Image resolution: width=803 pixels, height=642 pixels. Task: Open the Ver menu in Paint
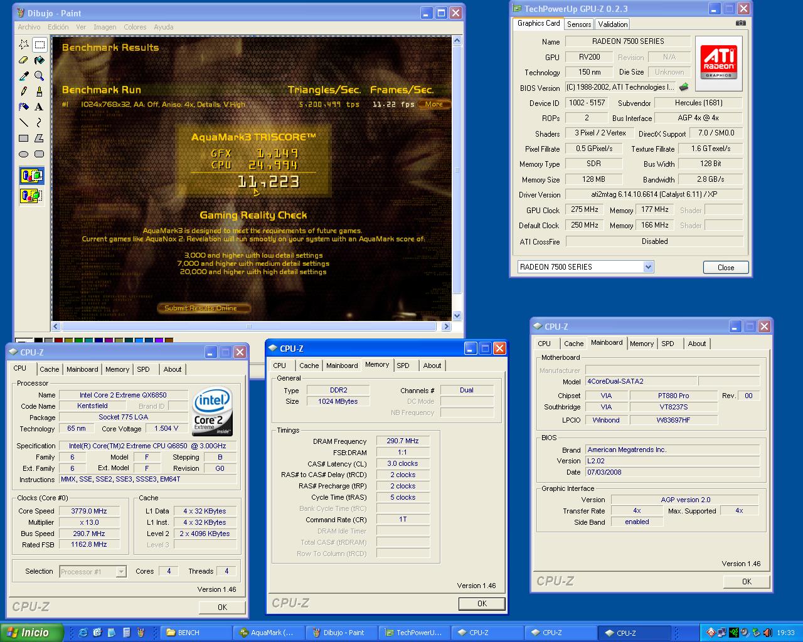click(x=81, y=27)
